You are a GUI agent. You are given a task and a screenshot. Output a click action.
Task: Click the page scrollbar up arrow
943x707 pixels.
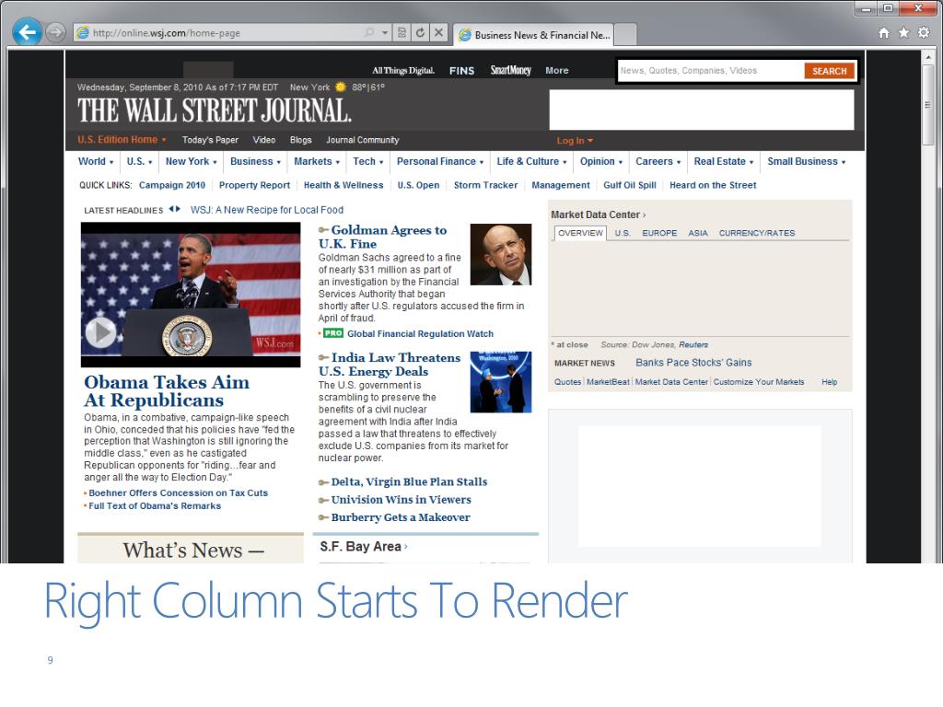[x=928, y=57]
